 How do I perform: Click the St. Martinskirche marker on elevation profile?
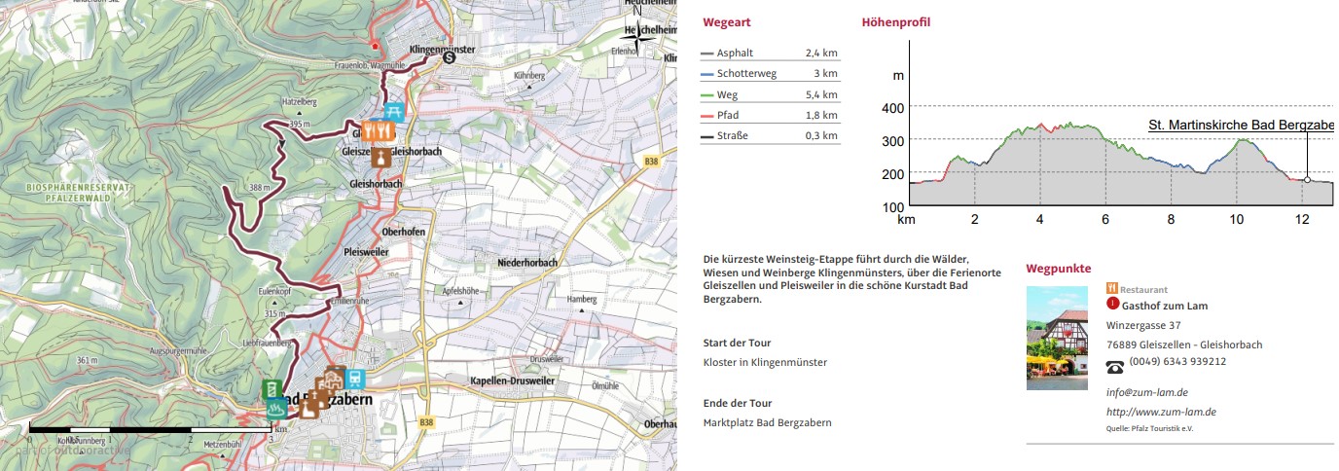click(x=1307, y=180)
